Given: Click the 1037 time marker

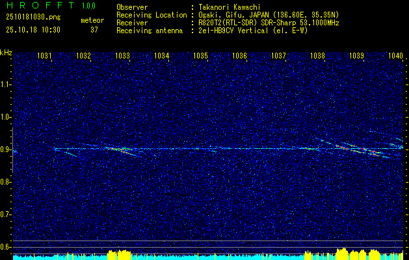Looking at the screenshot, I should (278, 55).
